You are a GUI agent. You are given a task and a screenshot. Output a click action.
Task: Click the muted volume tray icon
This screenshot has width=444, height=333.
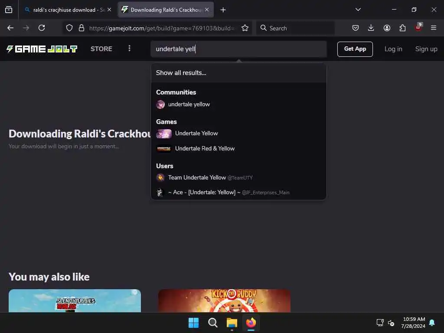391,323
